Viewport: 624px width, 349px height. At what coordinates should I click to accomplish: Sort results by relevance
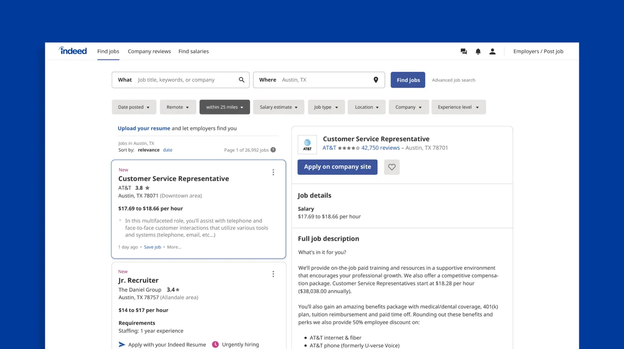click(x=149, y=150)
